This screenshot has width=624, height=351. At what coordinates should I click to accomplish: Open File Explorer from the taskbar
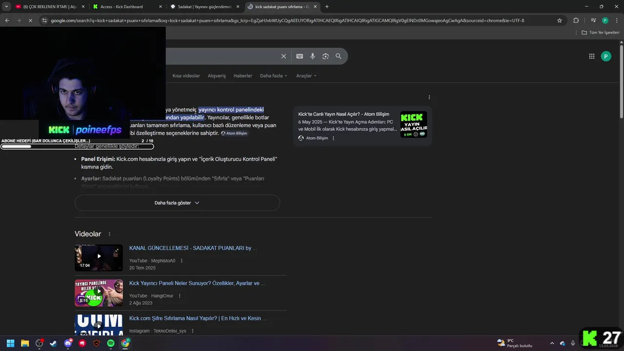pyautogui.click(x=25, y=343)
